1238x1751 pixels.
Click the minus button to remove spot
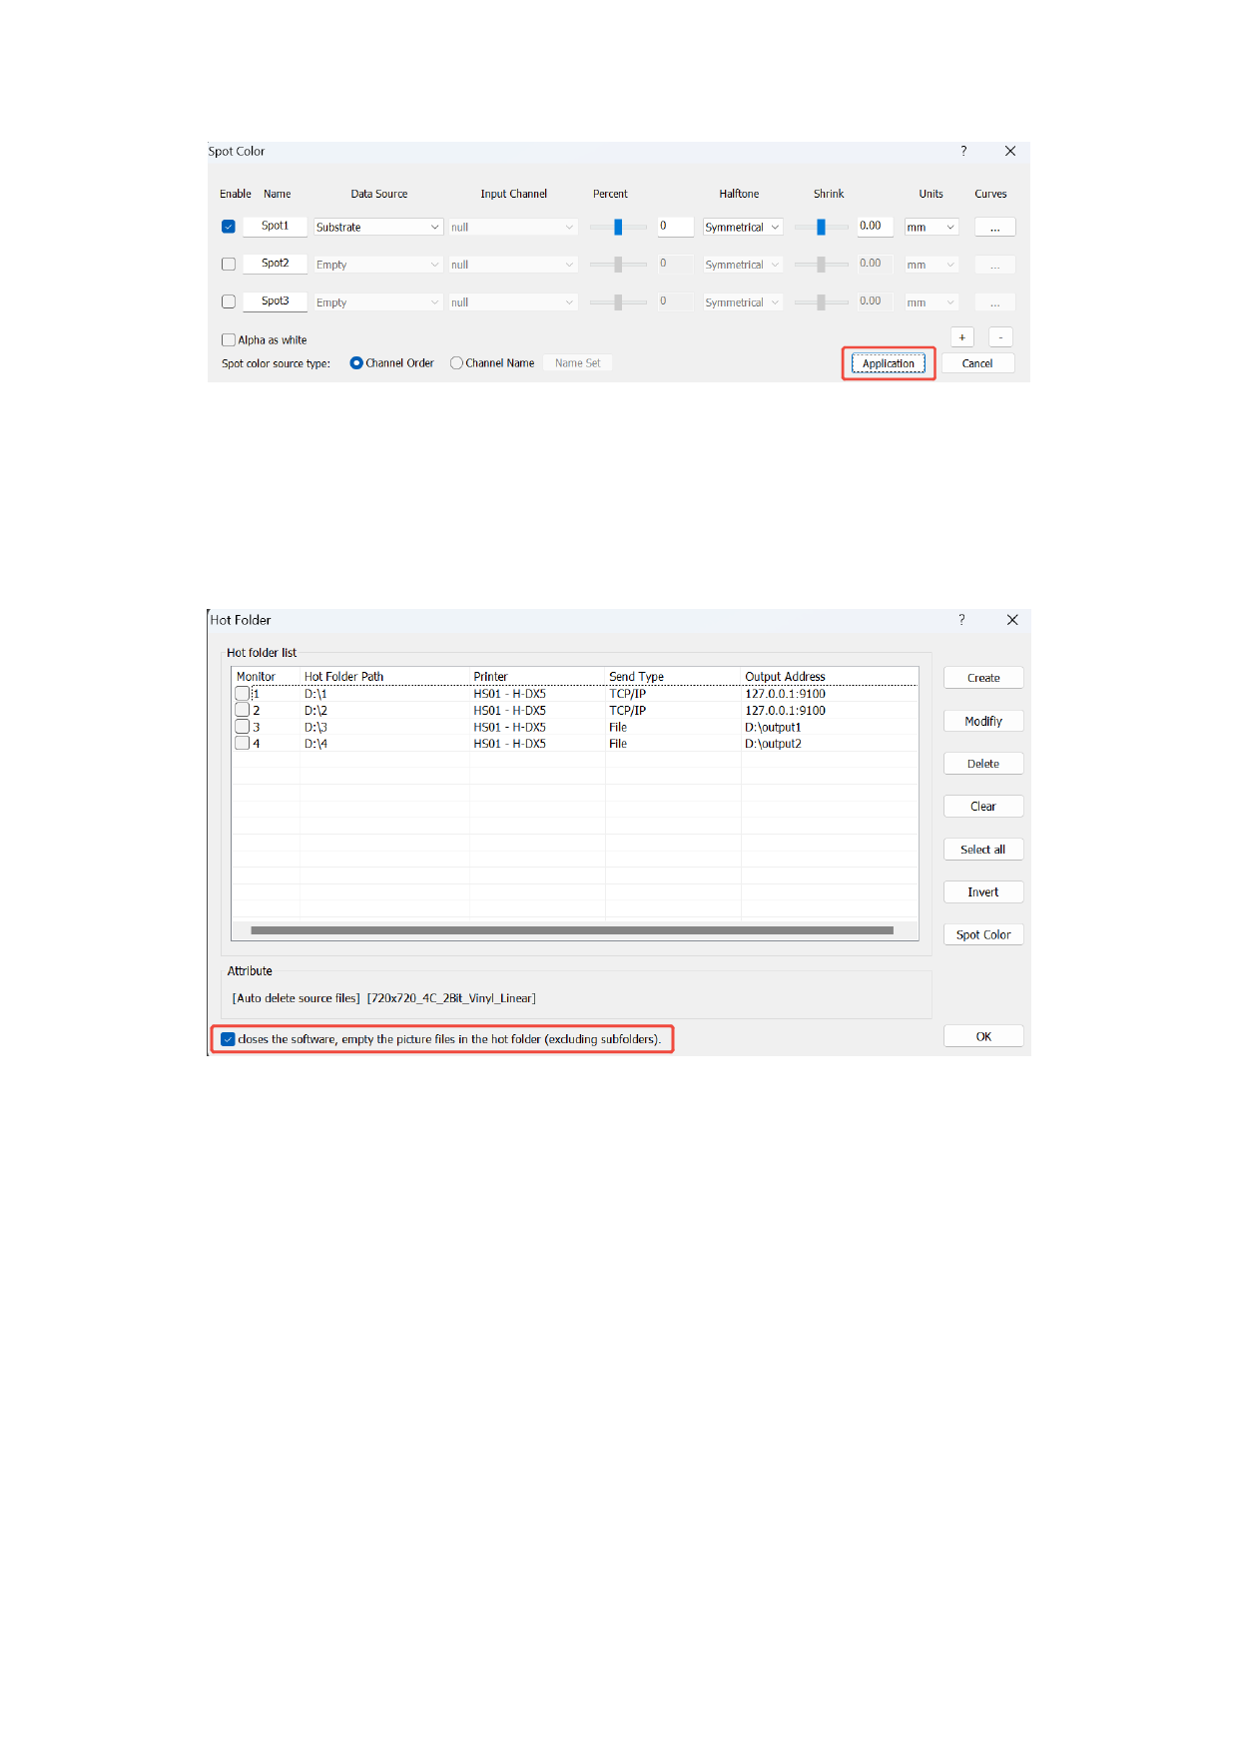[x=1000, y=337]
